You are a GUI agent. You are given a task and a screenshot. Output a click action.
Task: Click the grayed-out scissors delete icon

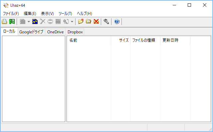tap(43, 22)
